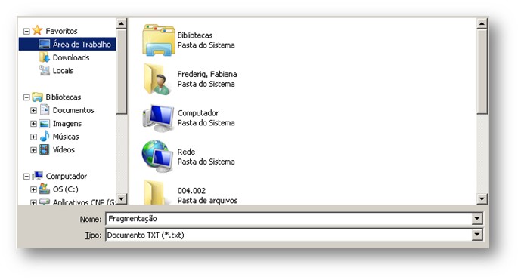Click the Músicas note icon
The width and height of the screenshot is (521, 280).
tap(45, 137)
